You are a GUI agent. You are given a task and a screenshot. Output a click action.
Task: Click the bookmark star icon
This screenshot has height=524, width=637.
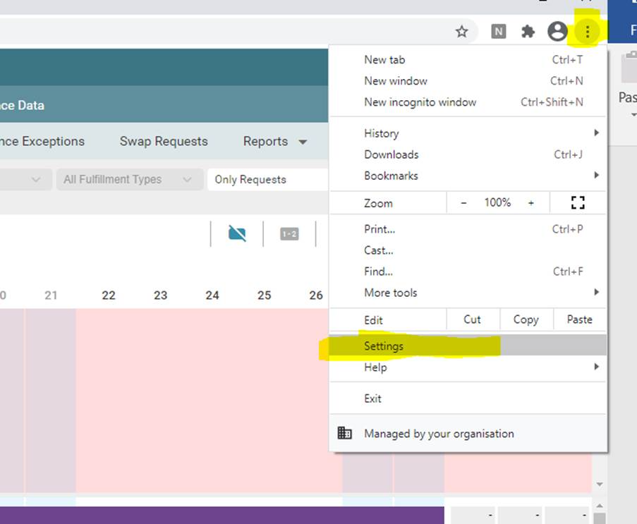(x=461, y=31)
